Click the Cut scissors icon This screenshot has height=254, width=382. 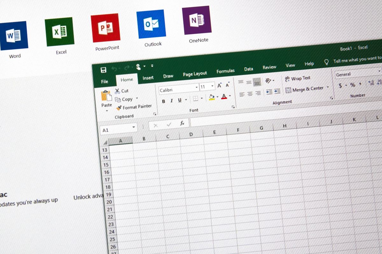coord(118,91)
